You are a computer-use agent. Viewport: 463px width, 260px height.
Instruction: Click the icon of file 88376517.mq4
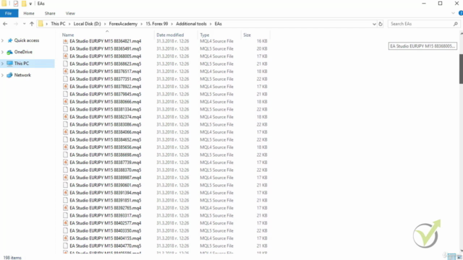65,71
